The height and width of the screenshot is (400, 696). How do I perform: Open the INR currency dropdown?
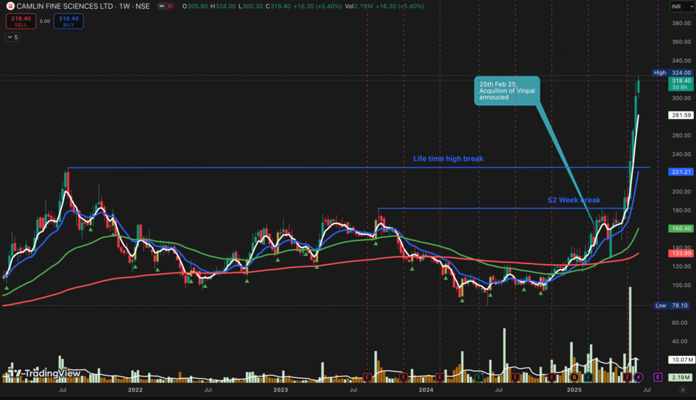682,7
